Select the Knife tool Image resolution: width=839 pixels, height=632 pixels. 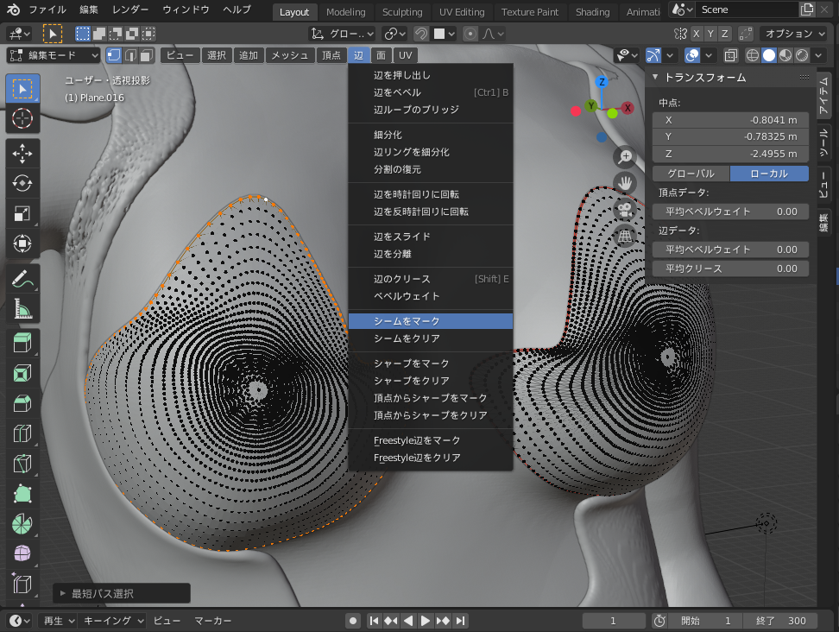pos(22,463)
